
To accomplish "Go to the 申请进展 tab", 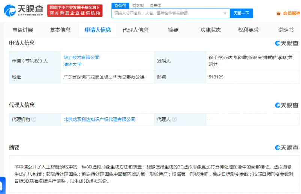I will click(22, 30).
